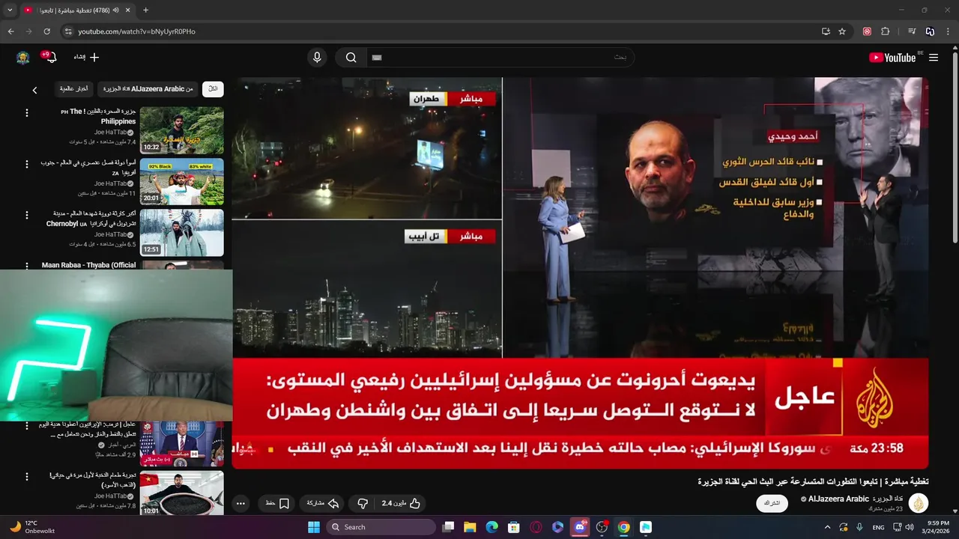Image resolution: width=959 pixels, height=539 pixels.
Task: Open Chernobyl video title link
Action: tap(91, 218)
